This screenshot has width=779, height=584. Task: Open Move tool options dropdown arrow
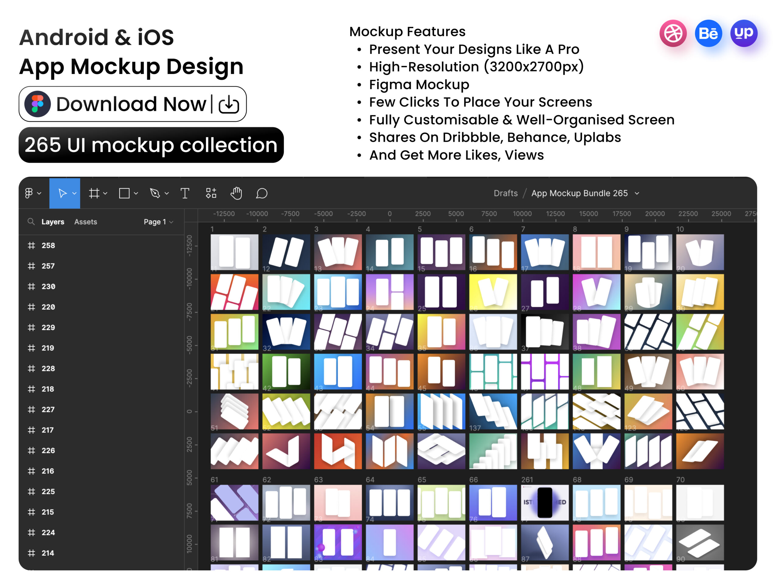pos(74,193)
